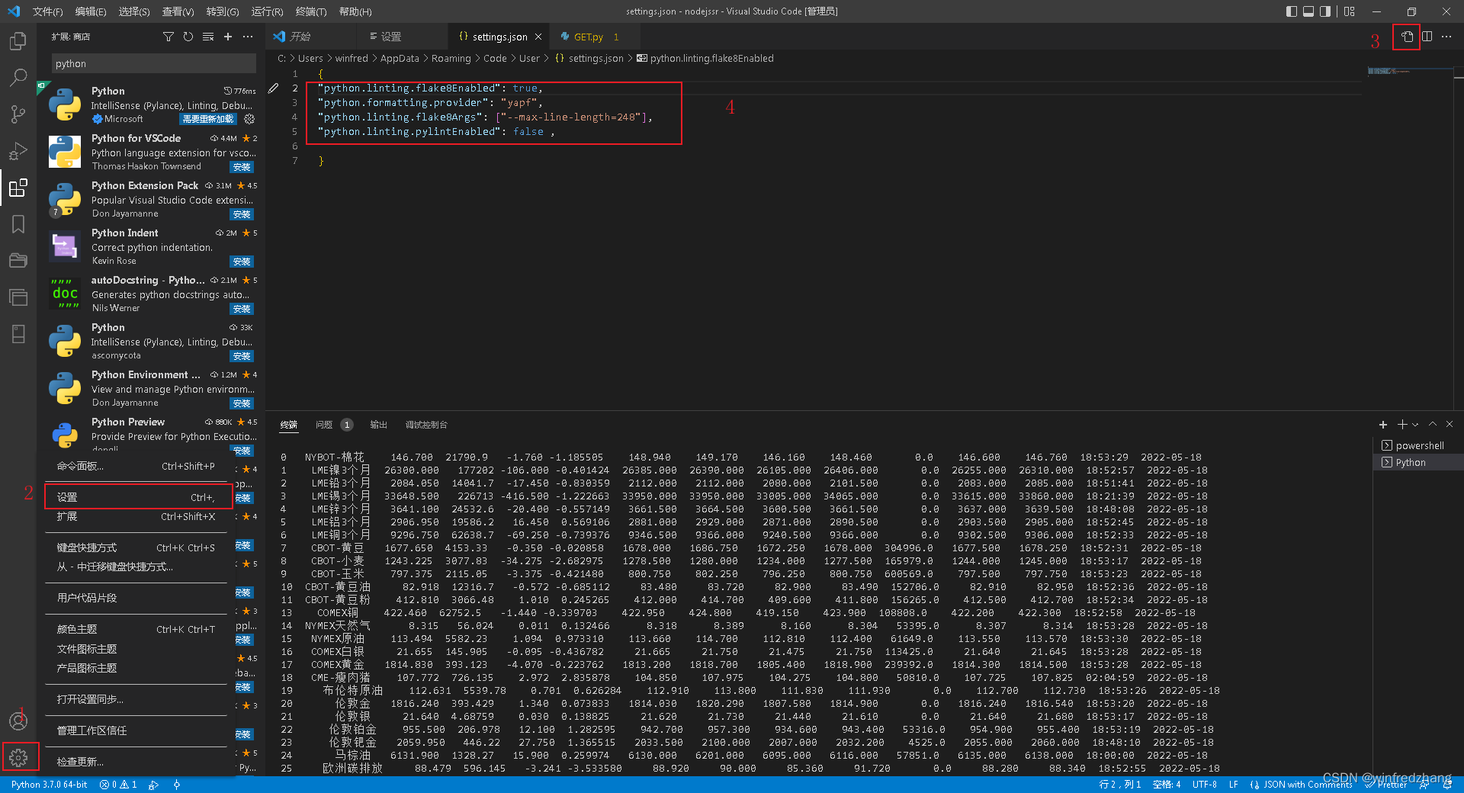Open the Search view in activity bar
Screen dimensions: 1464x793
[18, 78]
